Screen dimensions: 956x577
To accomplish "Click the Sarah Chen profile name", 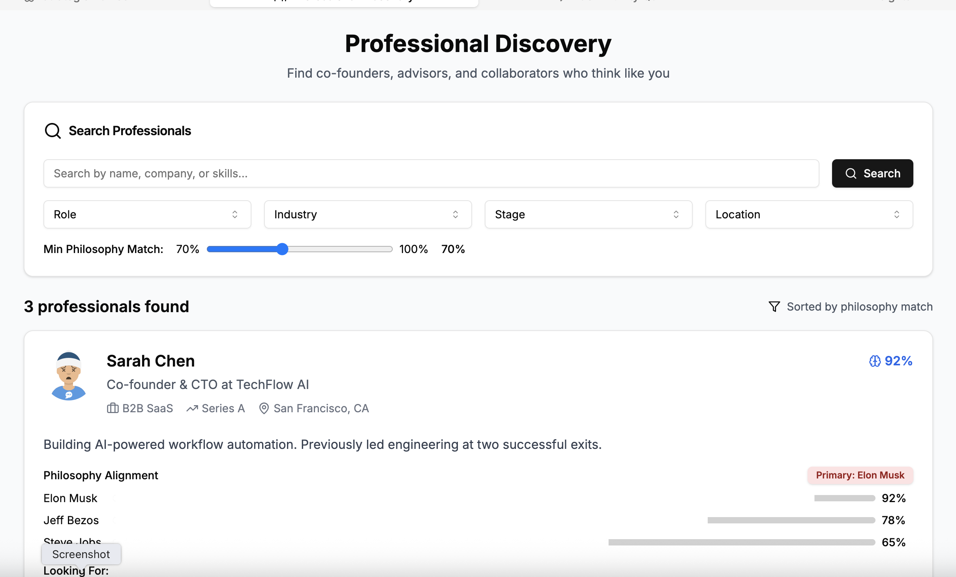I will pos(150,361).
